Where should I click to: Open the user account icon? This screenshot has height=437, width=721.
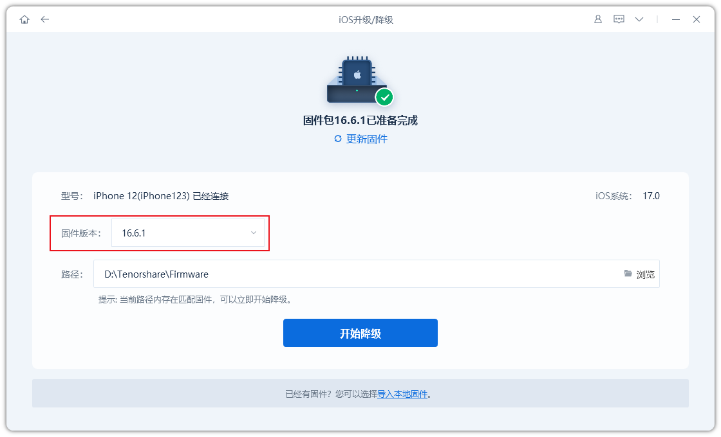(x=597, y=19)
